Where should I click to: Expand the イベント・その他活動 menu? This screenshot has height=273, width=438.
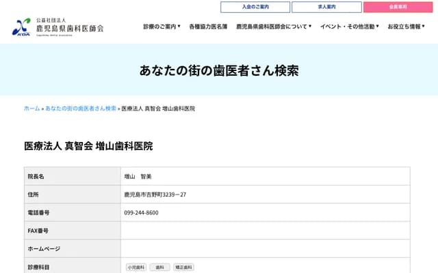pos(350,27)
